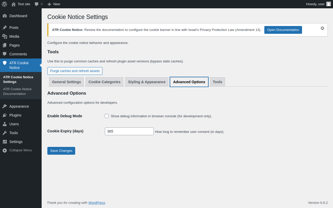The height and width of the screenshot is (208, 333).
Task: Click Purge caches and refresh assets button
Action: 75,71
